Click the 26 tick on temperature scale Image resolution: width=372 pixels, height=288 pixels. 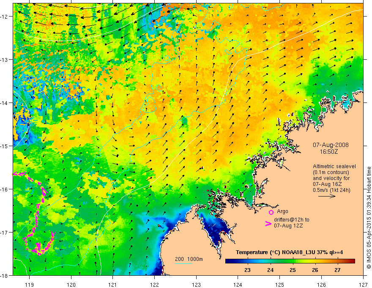point(315,270)
